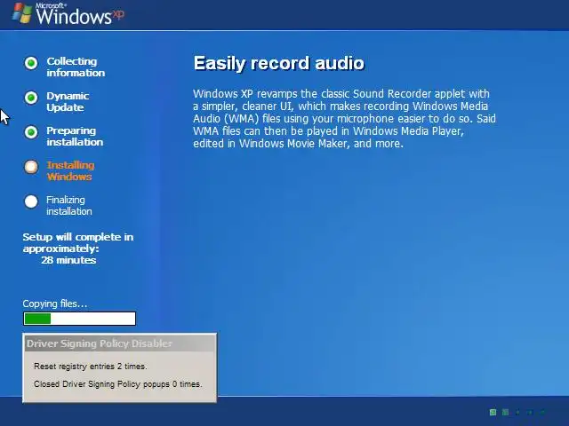Image resolution: width=569 pixels, height=426 pixels.
Task: Click the Copying files progress bar
Action: point(79,319)
